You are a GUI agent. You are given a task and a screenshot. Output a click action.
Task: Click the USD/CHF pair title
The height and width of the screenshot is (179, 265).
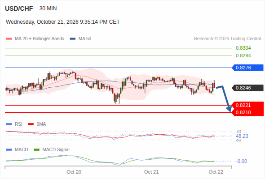tap(19, 9)
